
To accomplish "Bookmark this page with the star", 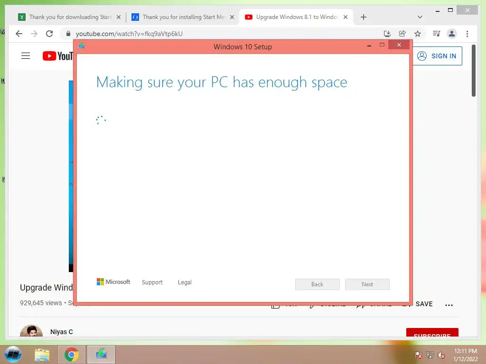I will point(418,34).
